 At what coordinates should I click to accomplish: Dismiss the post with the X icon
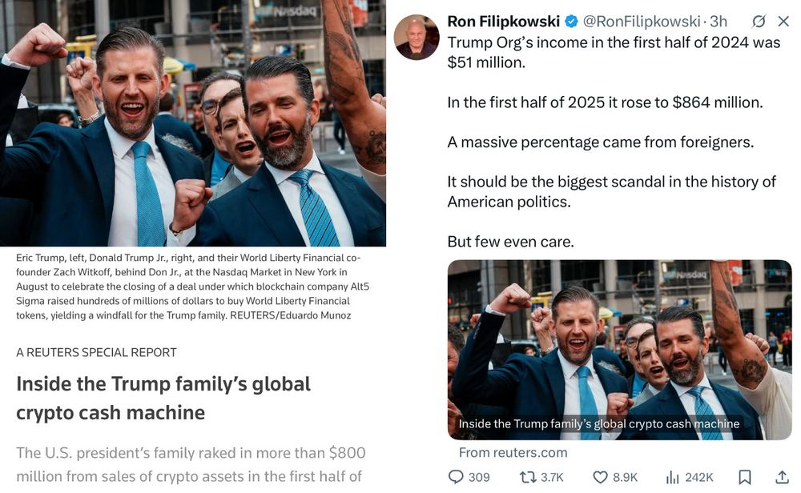coord(783,22)
